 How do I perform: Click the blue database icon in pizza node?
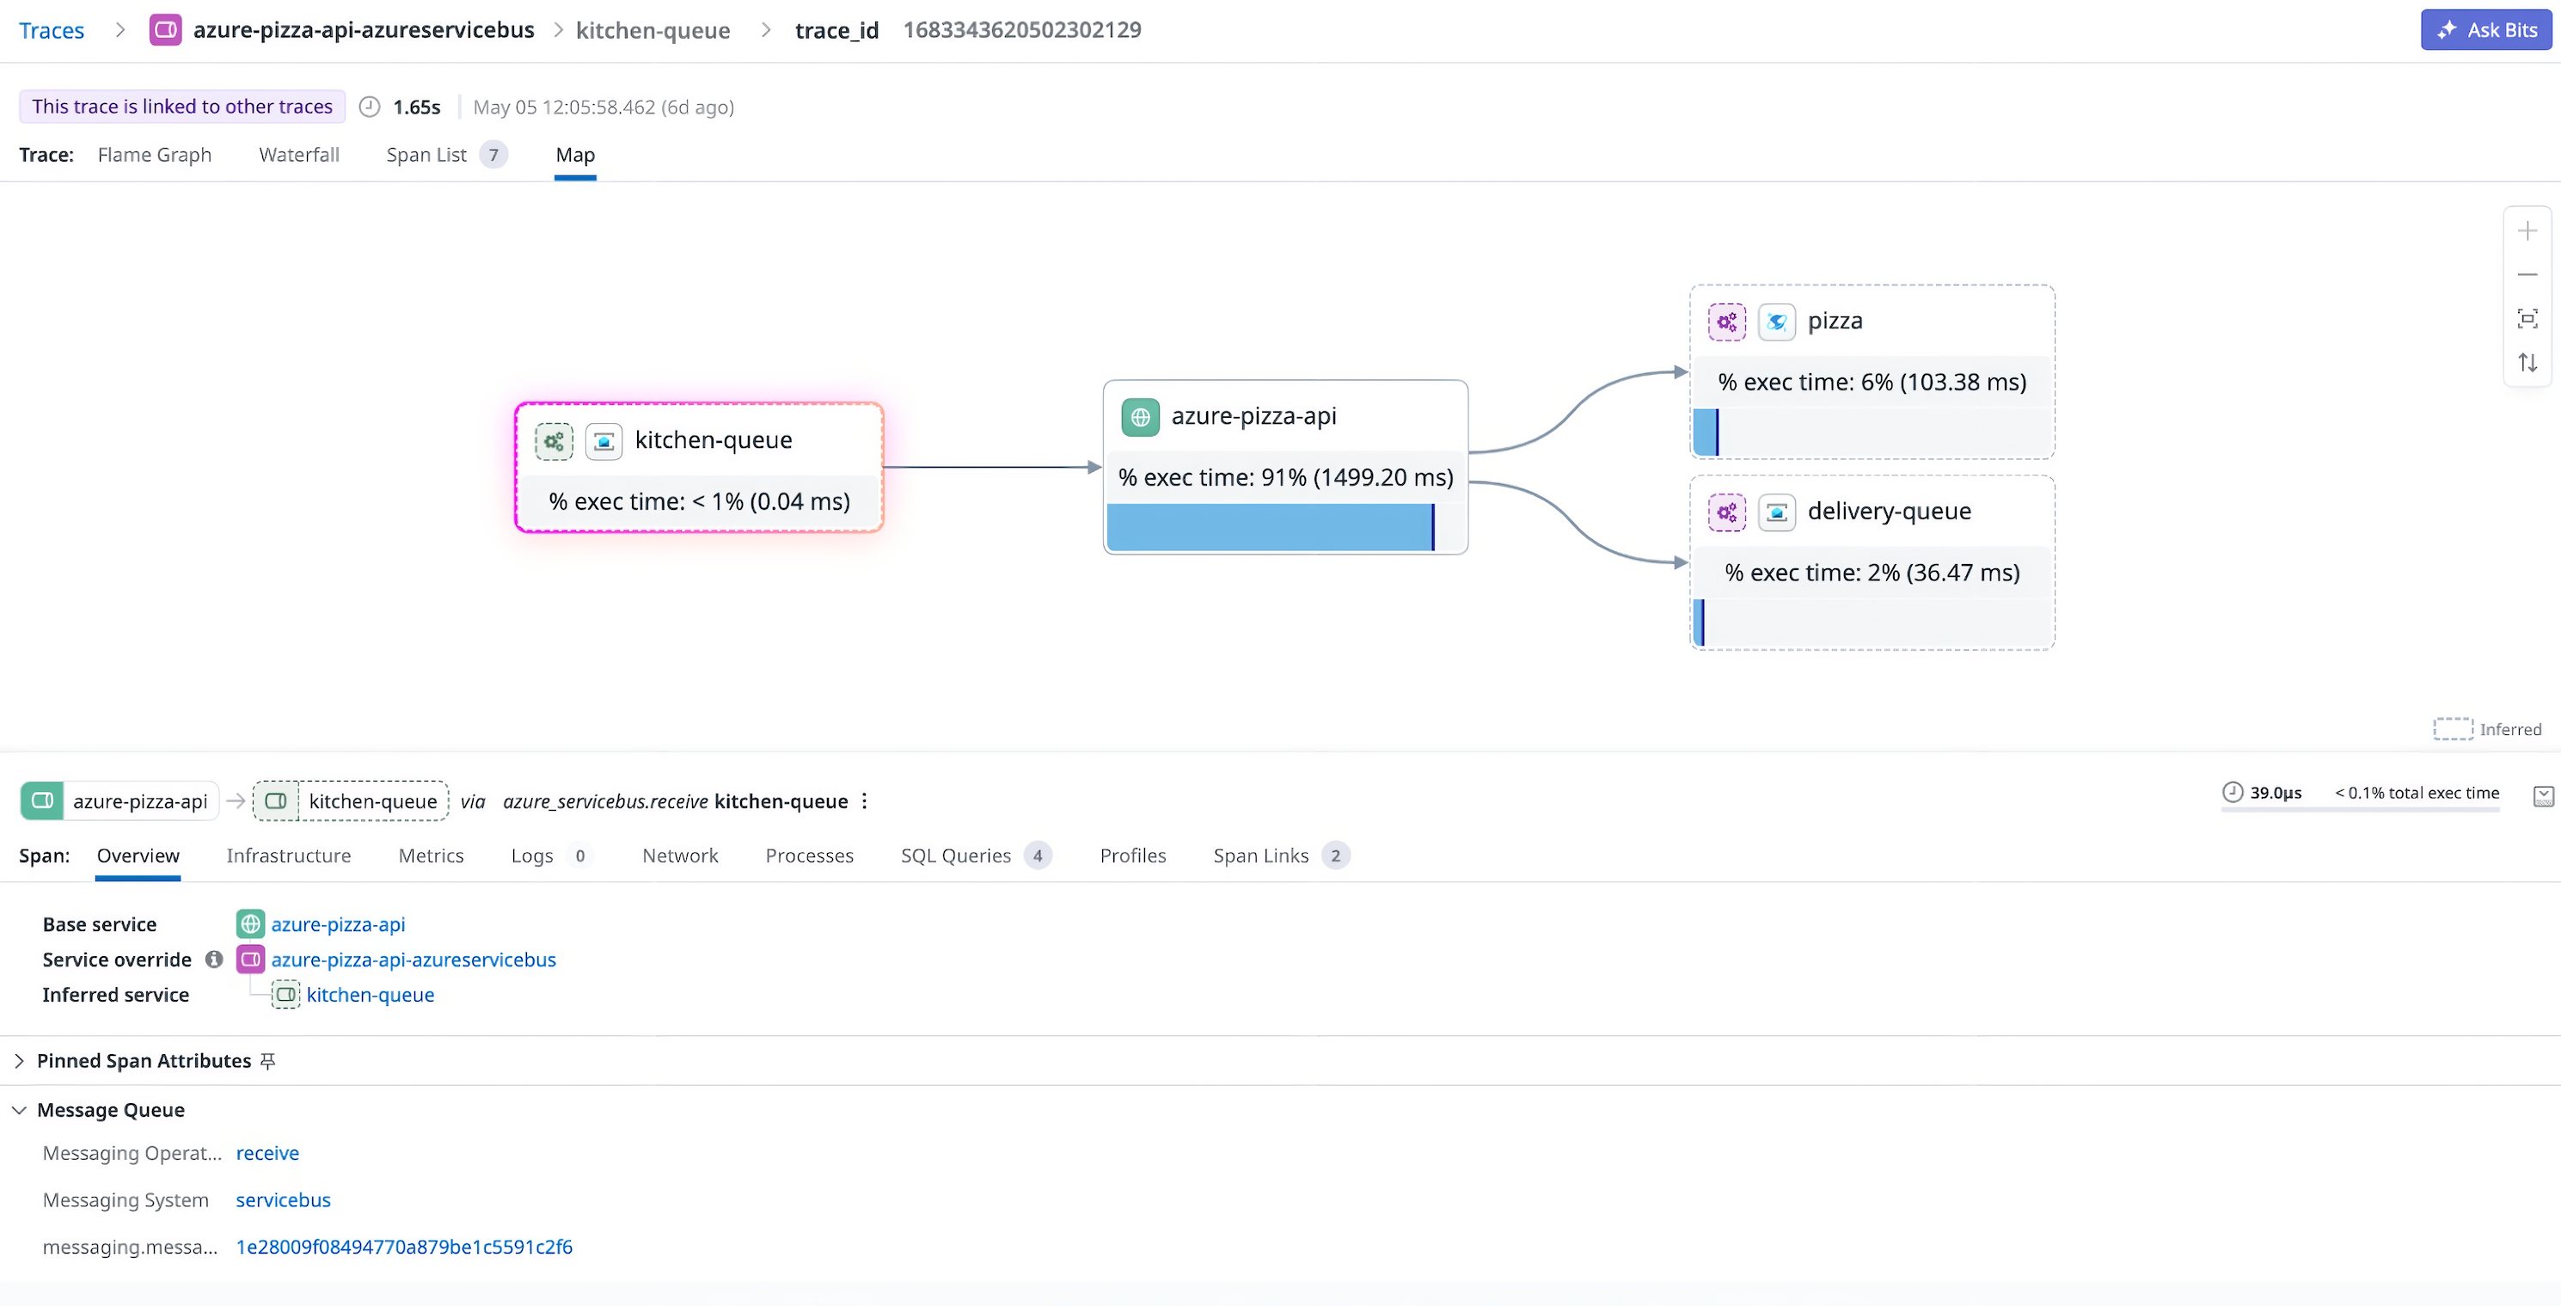[1777, 322]
